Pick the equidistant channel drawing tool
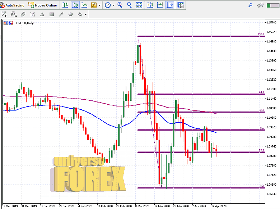 23,14
